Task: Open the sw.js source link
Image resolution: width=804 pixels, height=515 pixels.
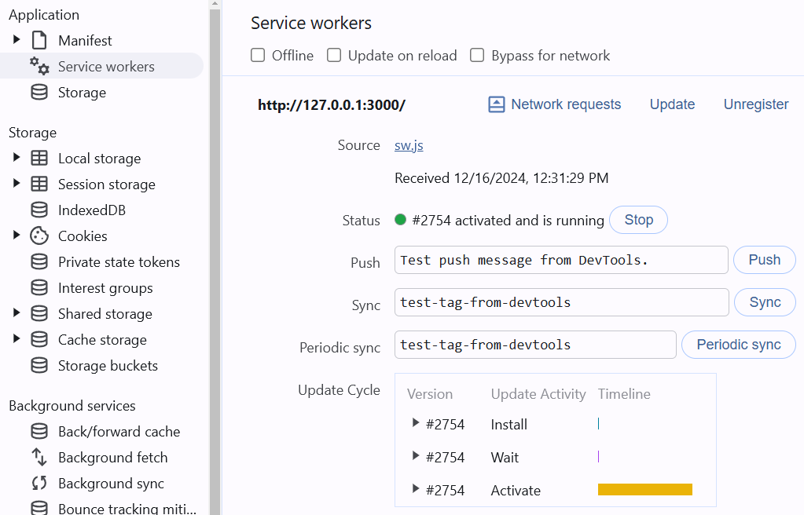Action: click(409, 145)
